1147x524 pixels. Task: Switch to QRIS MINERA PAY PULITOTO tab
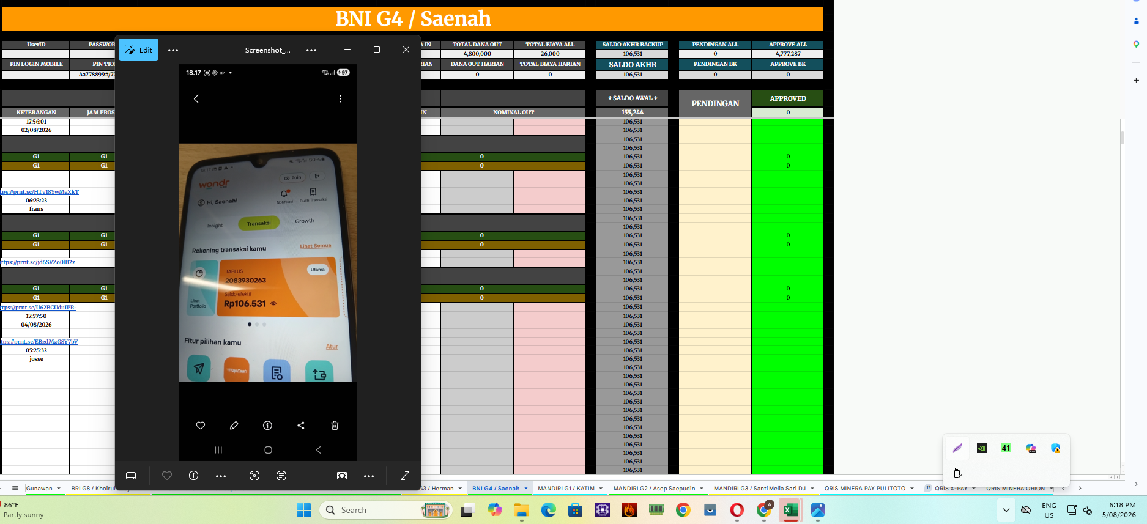click(864, 489)
